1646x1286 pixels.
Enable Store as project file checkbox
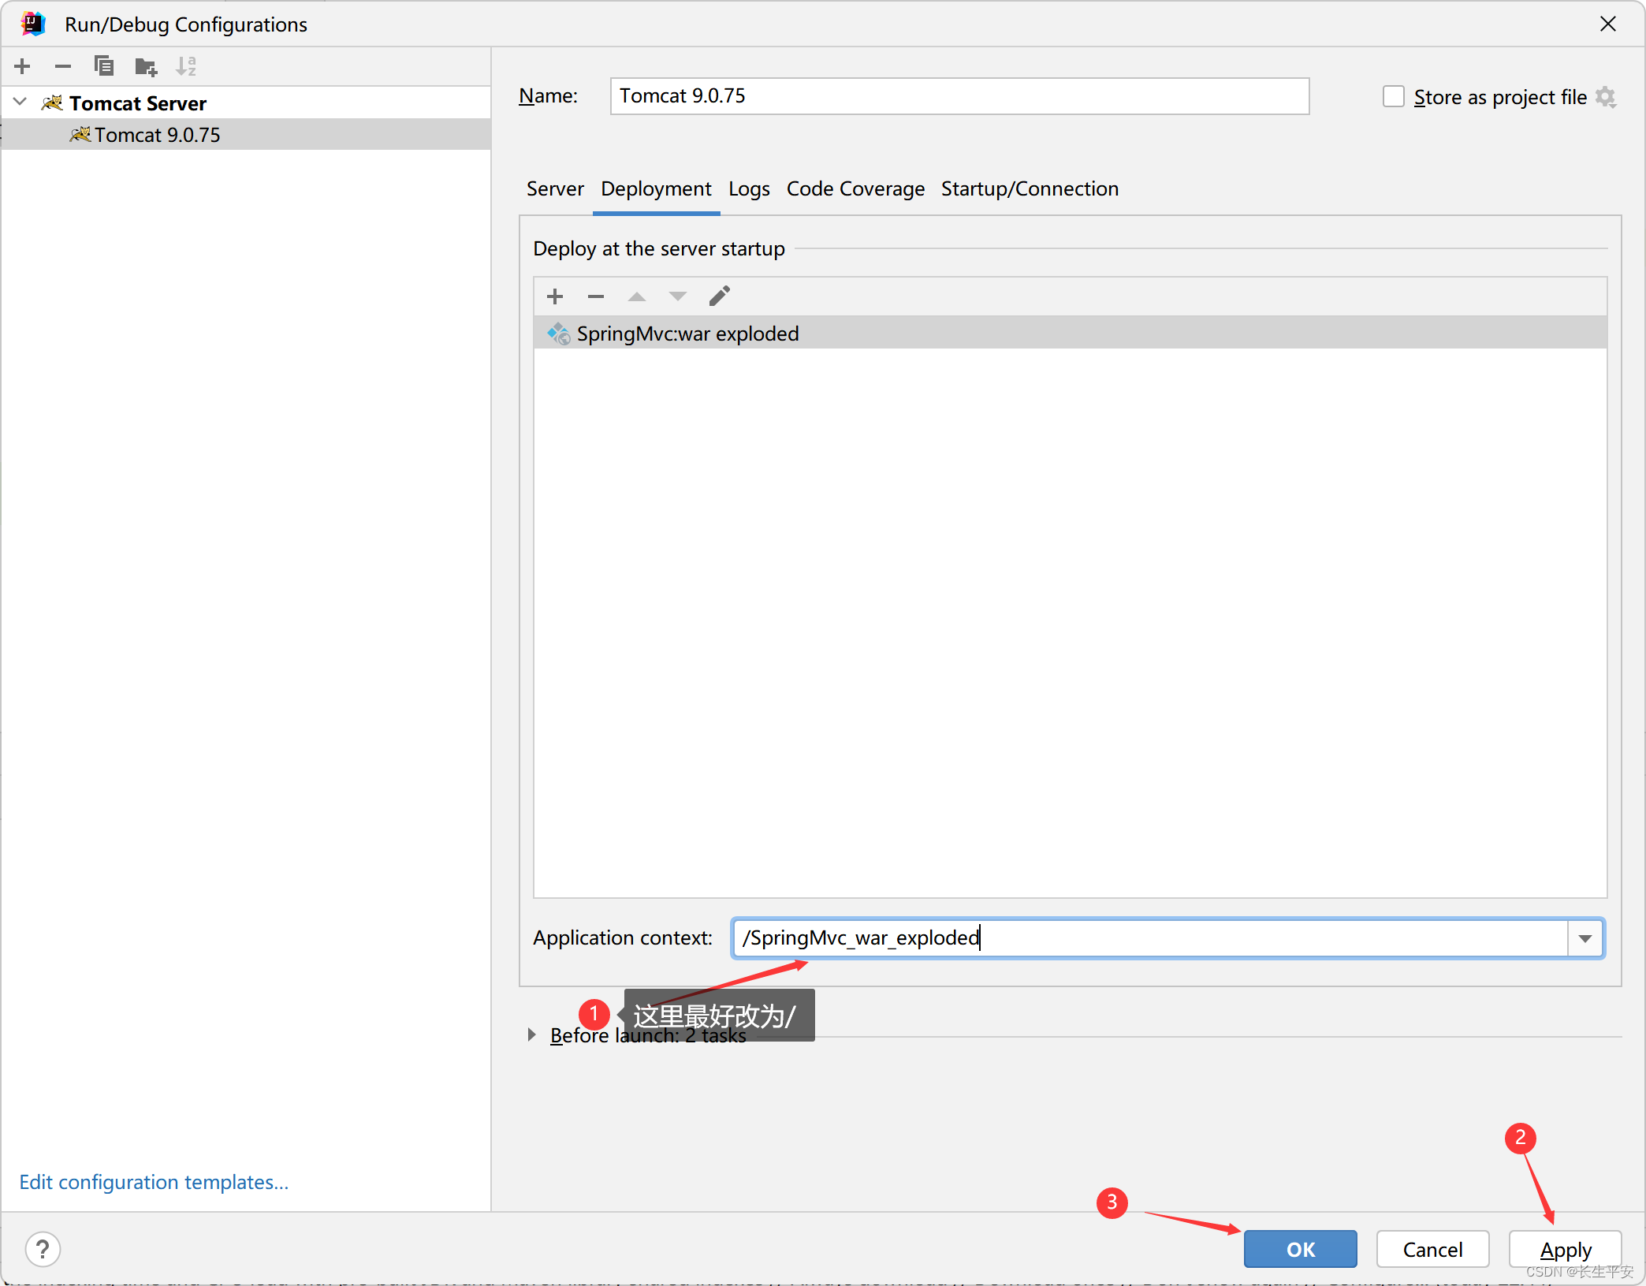click(1394, 97)
